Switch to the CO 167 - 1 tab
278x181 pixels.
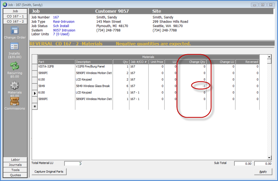pos(15,16)
